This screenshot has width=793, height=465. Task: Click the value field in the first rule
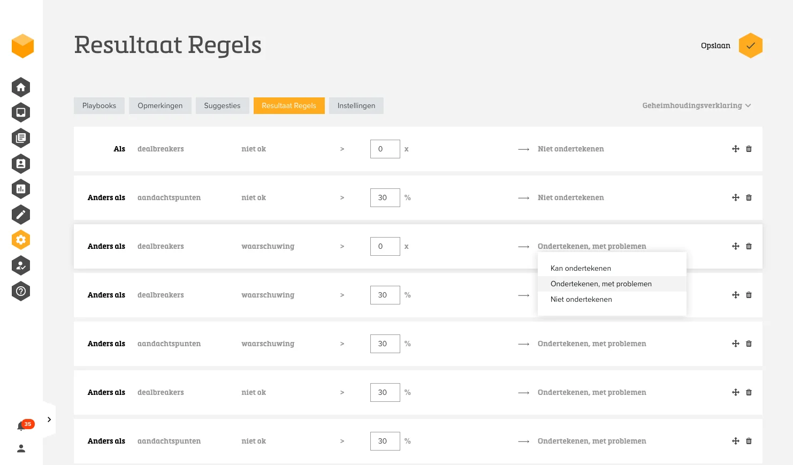[385, 149]
